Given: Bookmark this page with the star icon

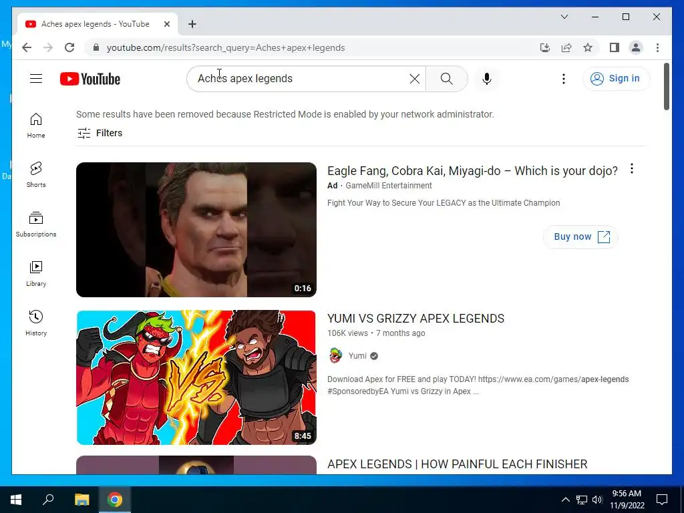Looking at the screenshot, I should pos(588,47).
